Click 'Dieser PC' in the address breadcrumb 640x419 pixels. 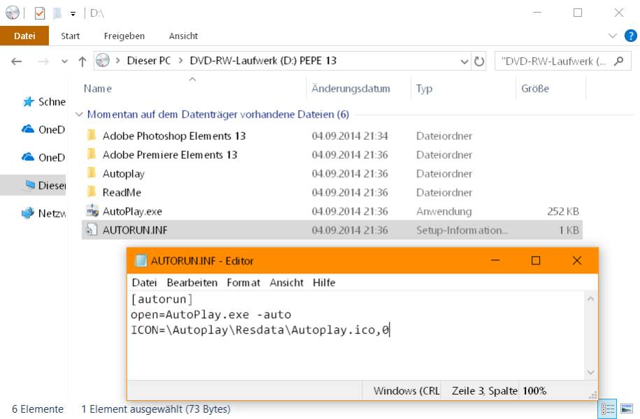tap(148, 61)
